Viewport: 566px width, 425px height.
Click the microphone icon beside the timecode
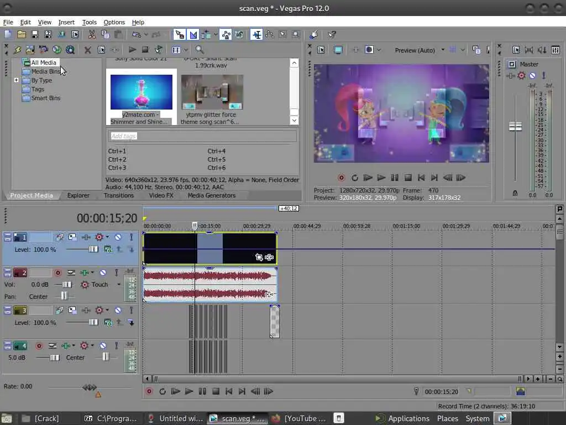416,391
